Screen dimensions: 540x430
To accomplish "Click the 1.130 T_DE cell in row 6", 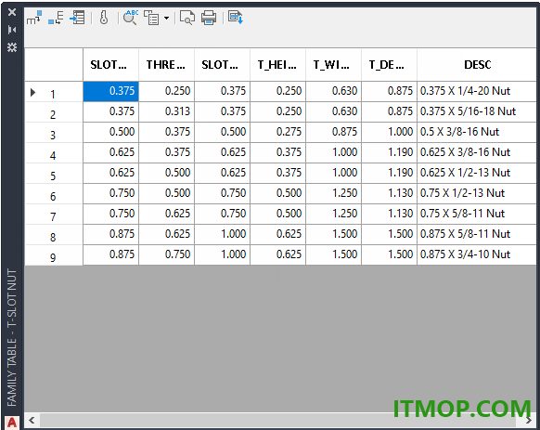I will pyautogui.click(x=390, y=193).
